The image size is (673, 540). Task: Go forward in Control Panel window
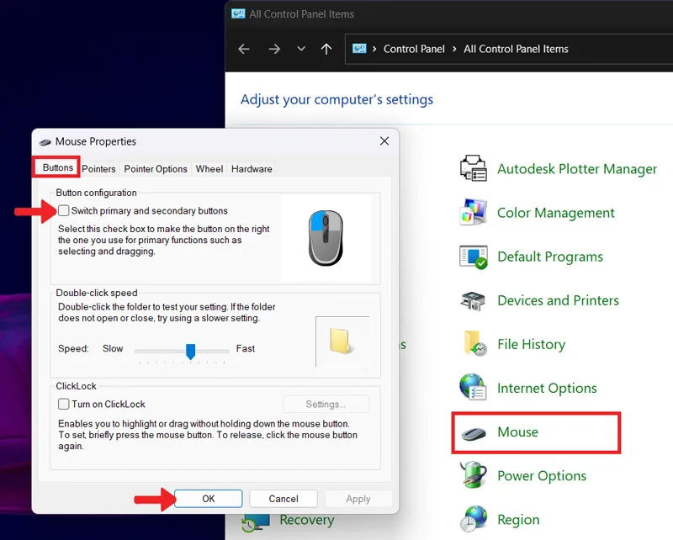[x=274, y=49]
